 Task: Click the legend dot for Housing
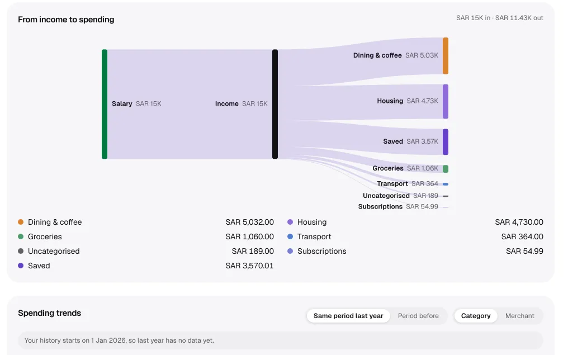pos(290,222)
